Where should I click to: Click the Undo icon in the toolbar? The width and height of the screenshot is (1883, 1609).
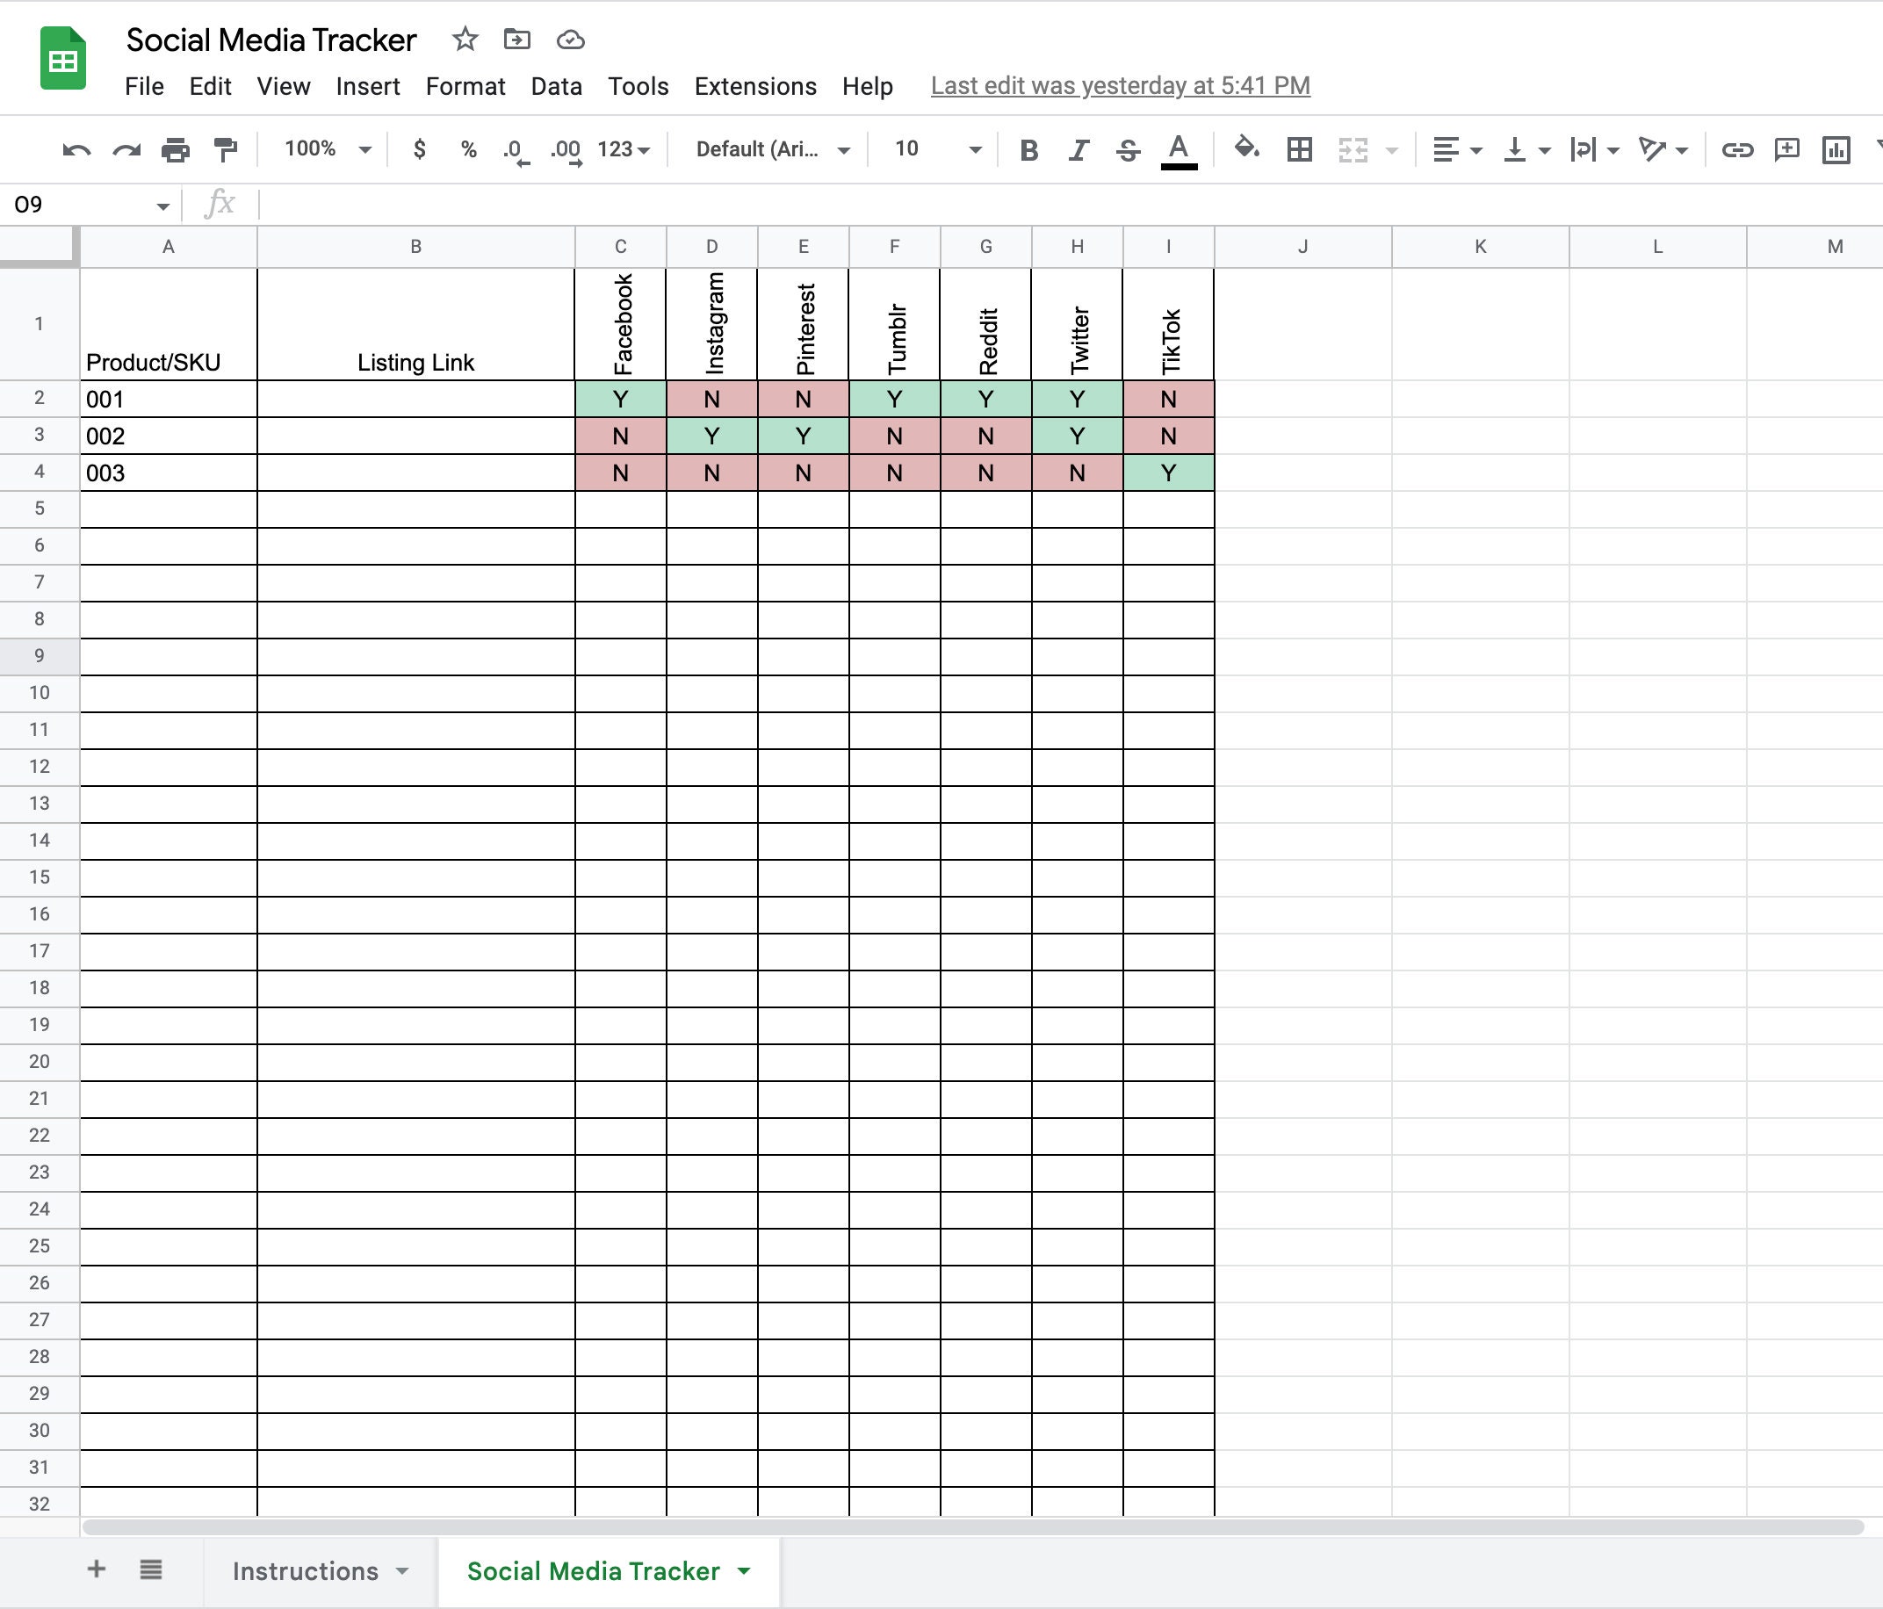point(76,150)
